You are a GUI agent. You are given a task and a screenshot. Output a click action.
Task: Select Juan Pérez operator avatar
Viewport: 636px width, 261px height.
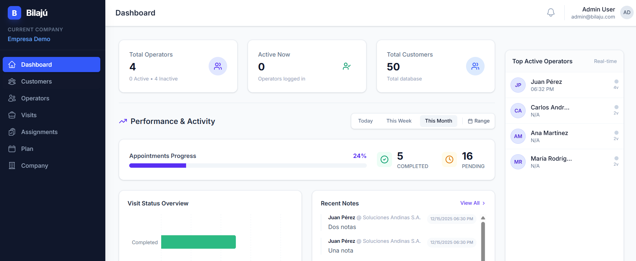(x=518, y=85)
